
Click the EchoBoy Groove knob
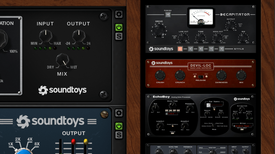pyautogui.click(x=207, y=114)
